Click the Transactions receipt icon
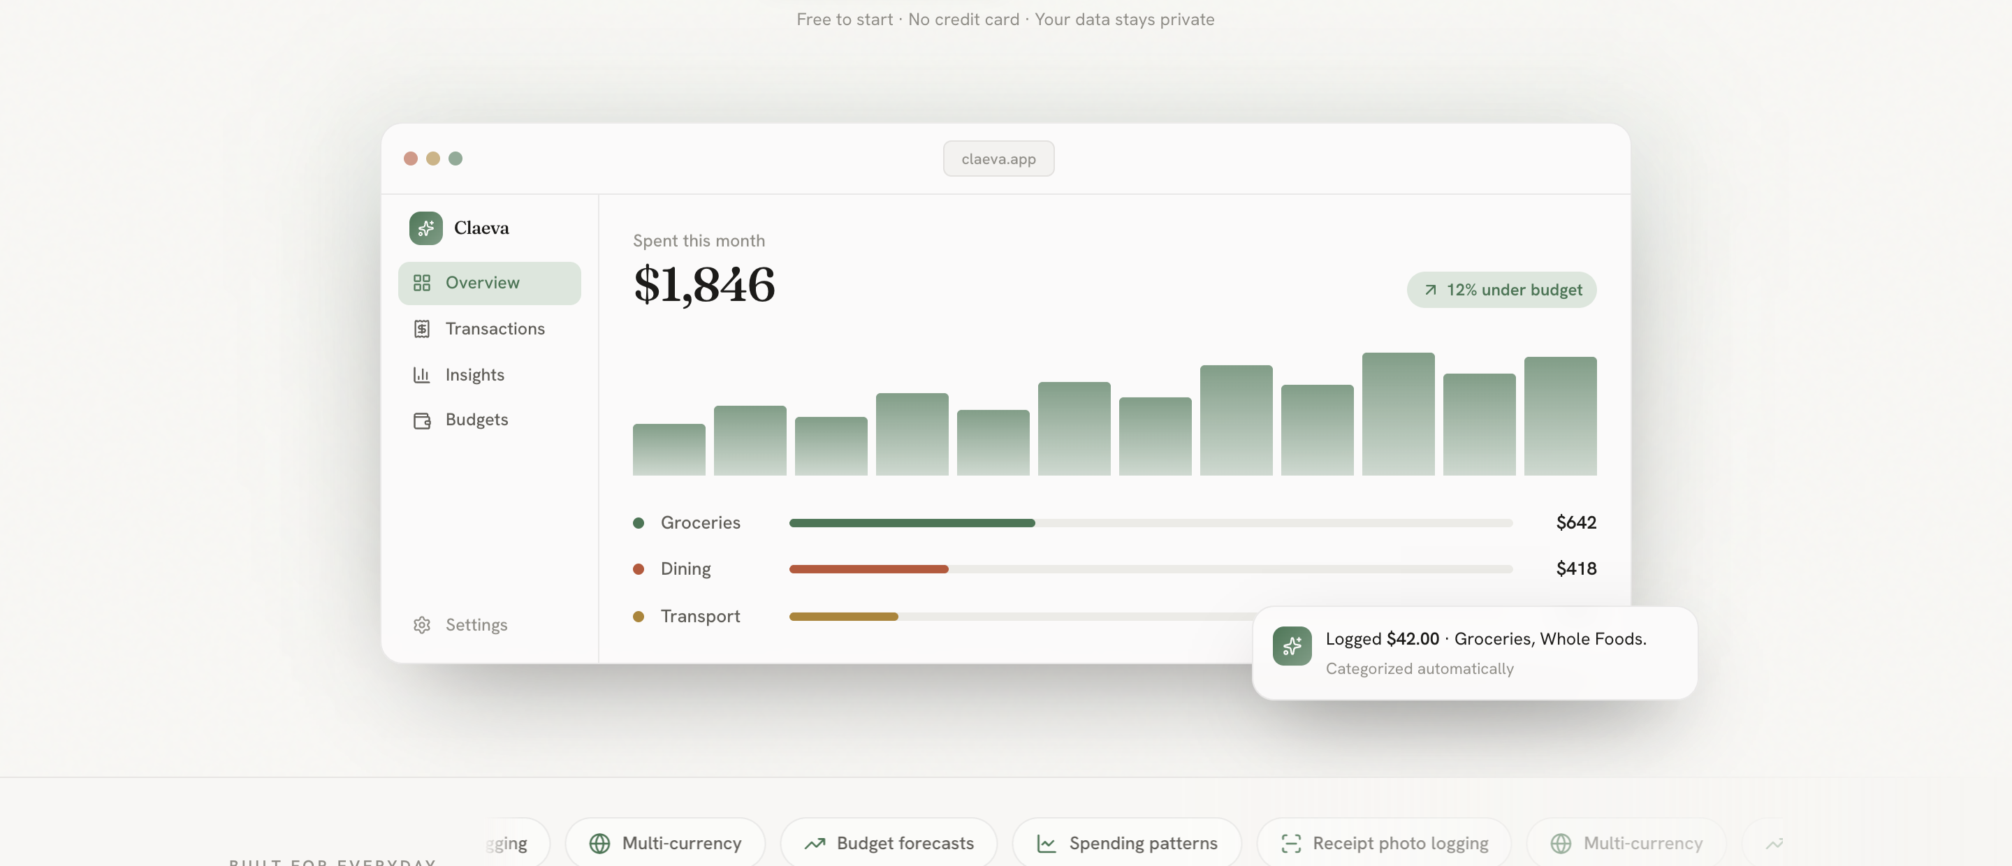Viewport: 2012px width, 866px height. click(422, 329)
